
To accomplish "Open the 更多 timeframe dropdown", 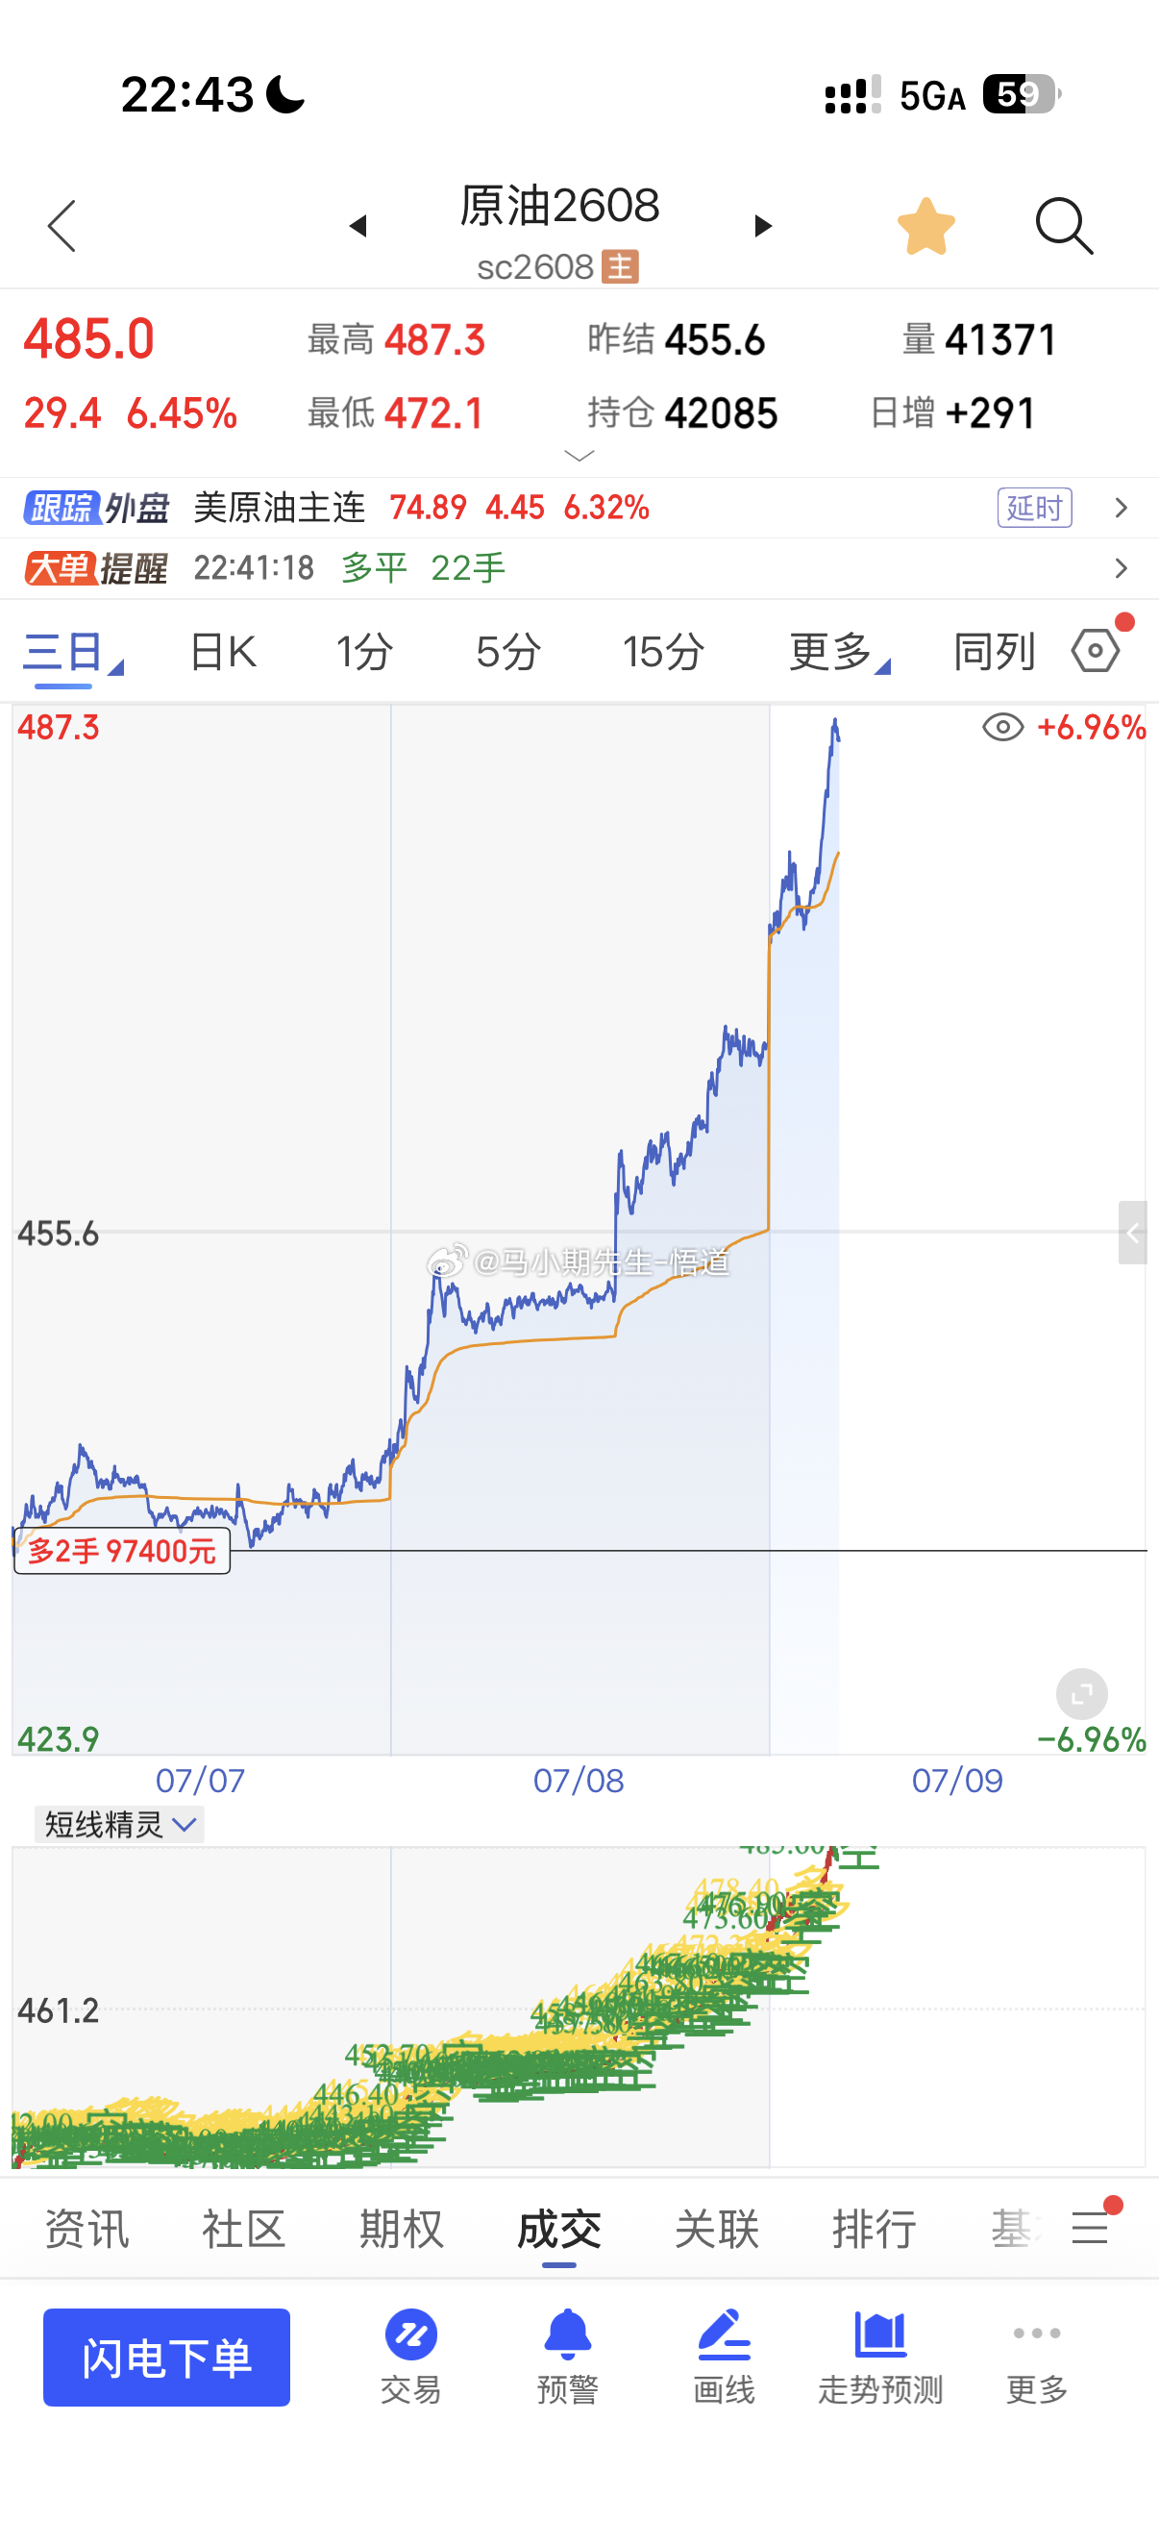I will [x=838, y=652].
